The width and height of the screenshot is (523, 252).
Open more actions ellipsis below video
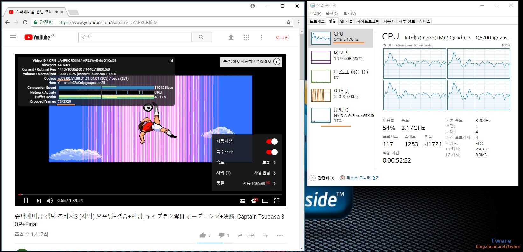click(280, 236)
